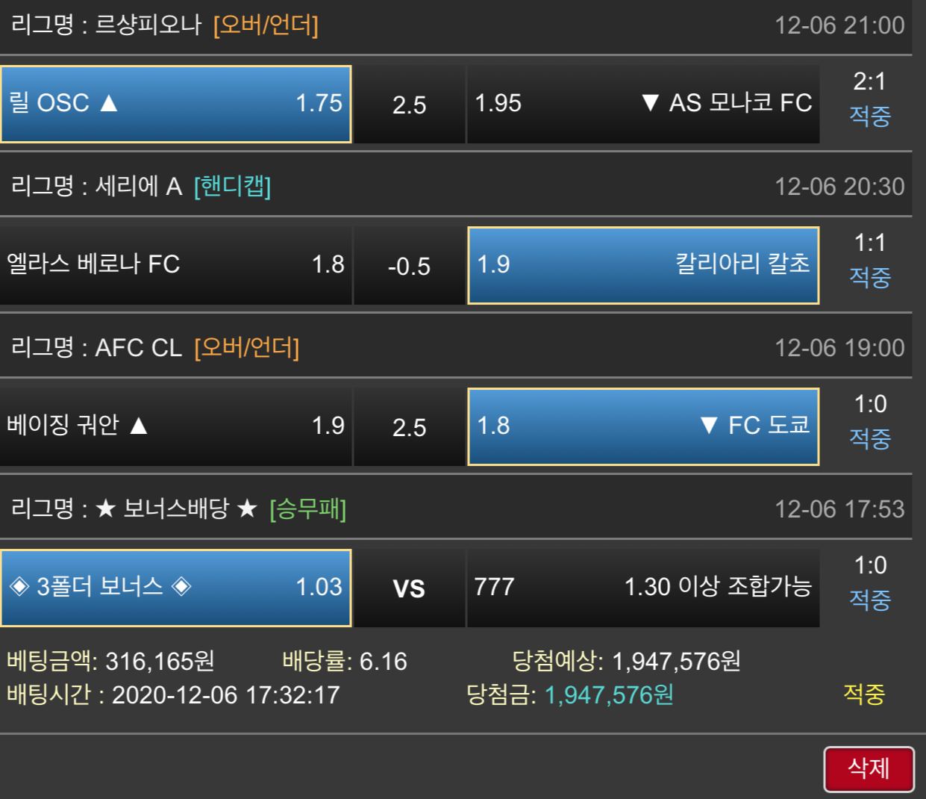
Task: Click the down triangle before AS 모나코 FC
Action: coord(650,103)
